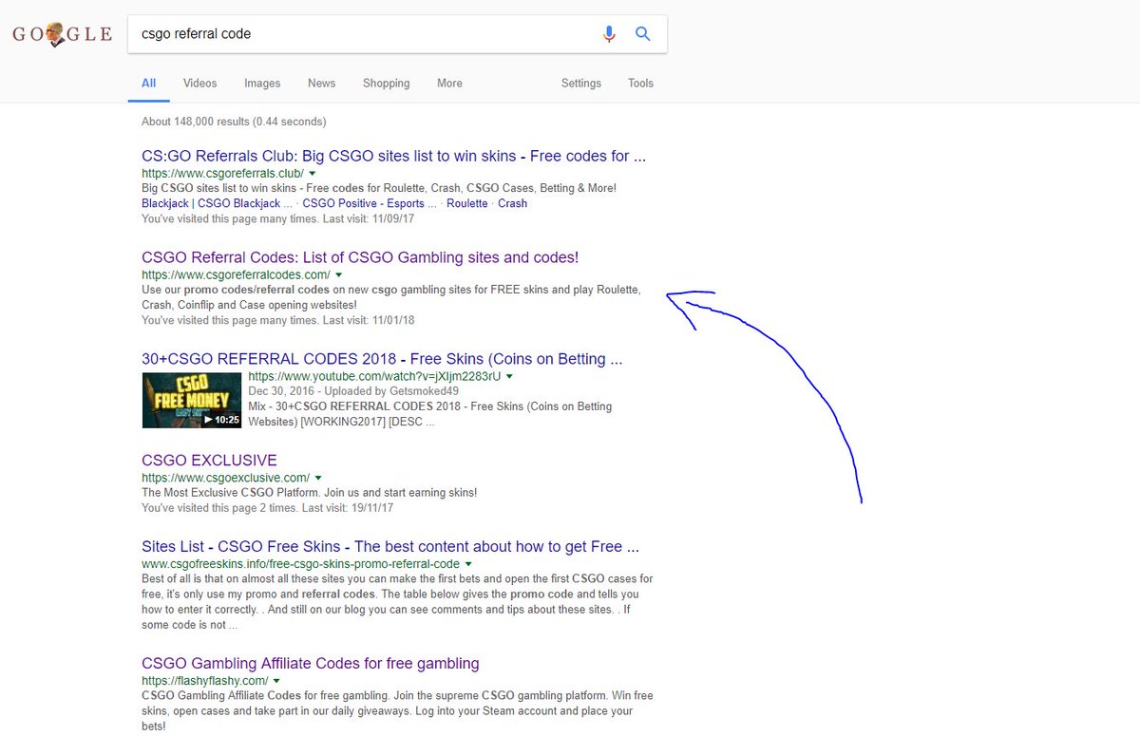Start voice search with microphone icon
1140x736 pixels.
609,34
